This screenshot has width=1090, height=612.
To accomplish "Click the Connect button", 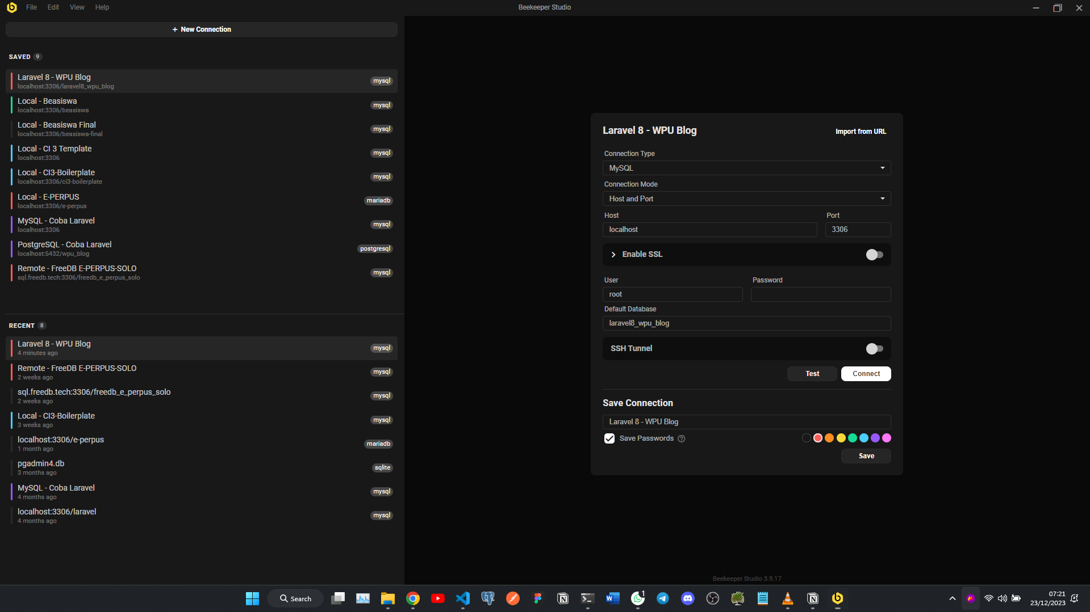I will [866, 374].
